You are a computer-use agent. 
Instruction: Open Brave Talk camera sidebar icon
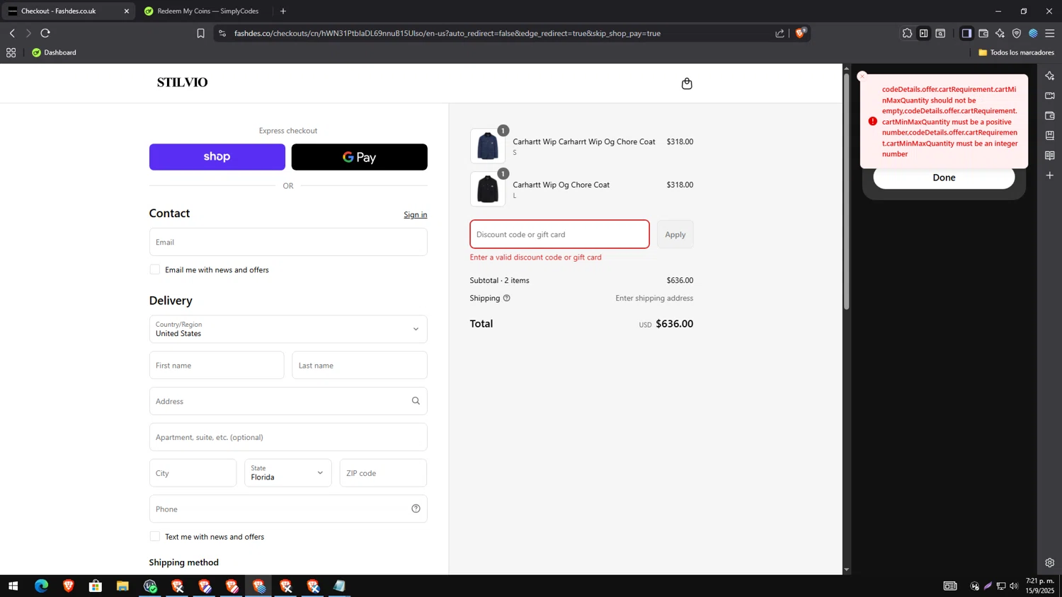(x=1050, y=95)
